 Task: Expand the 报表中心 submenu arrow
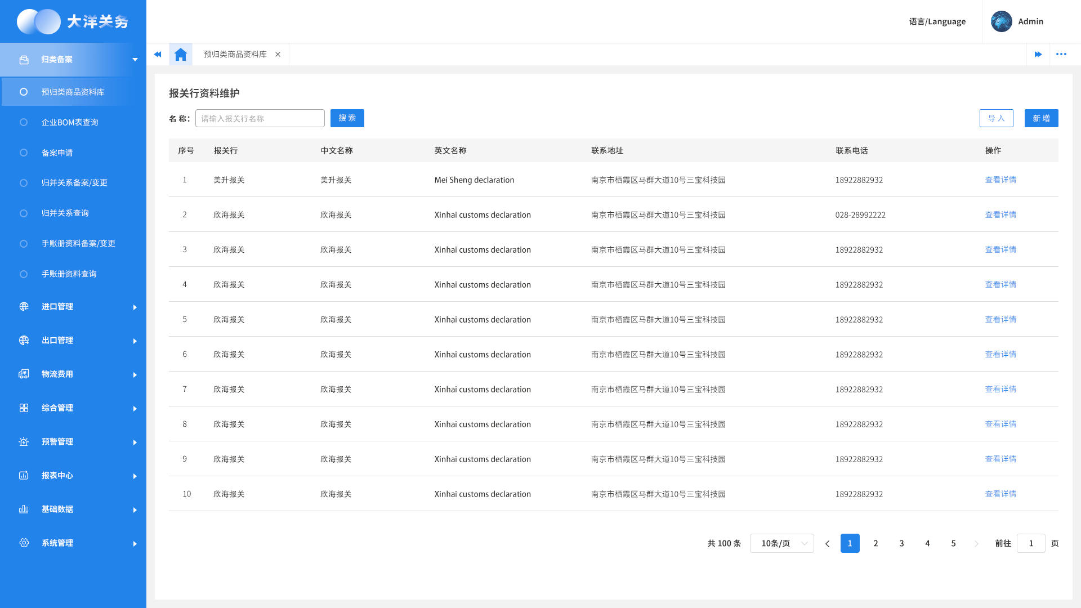(x=135, y=476)
